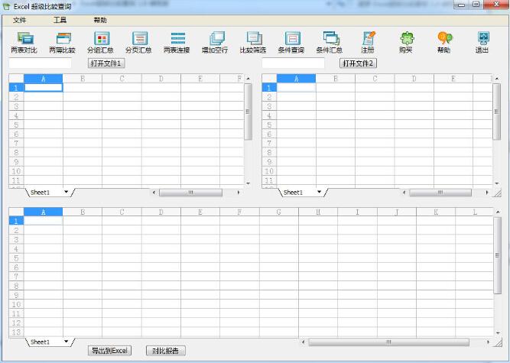Select the 分页汇总 page summary icon
This screenshot has height=363, width=510.
pos(139,42)
